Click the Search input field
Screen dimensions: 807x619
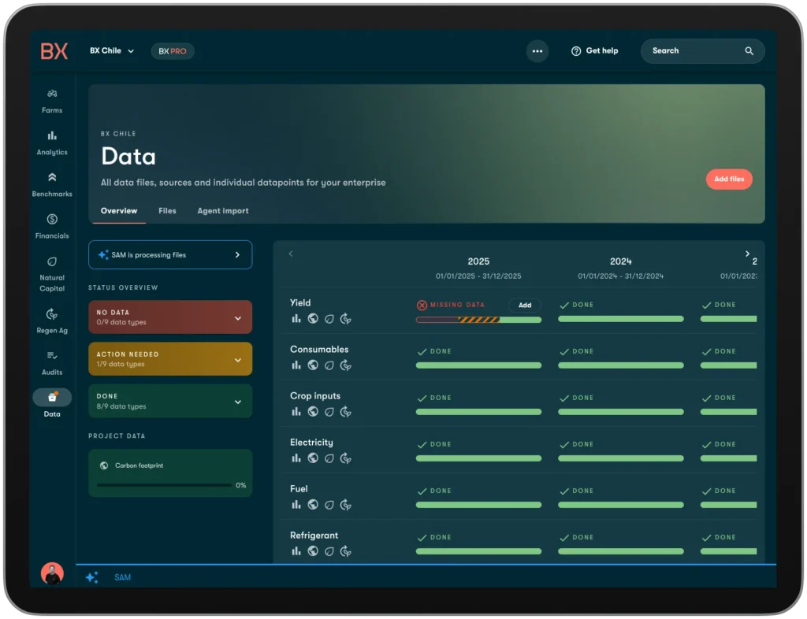(694, 51)
